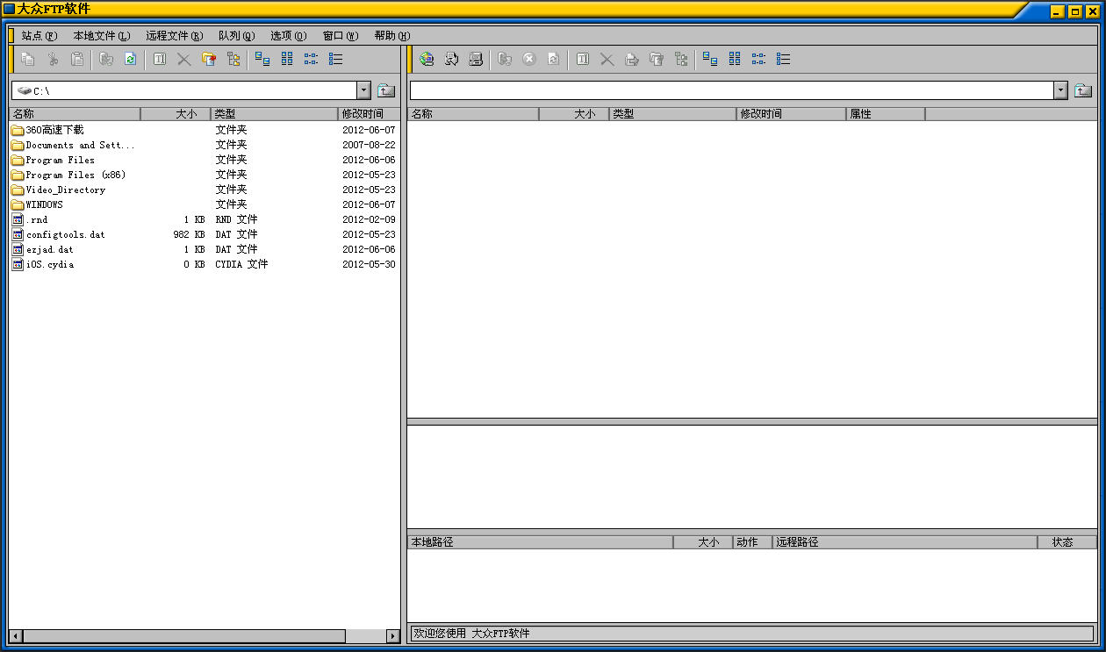Open the 选项 menu

point(289,36)
